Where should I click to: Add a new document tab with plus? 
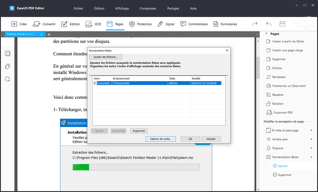[x=49, y=34]
